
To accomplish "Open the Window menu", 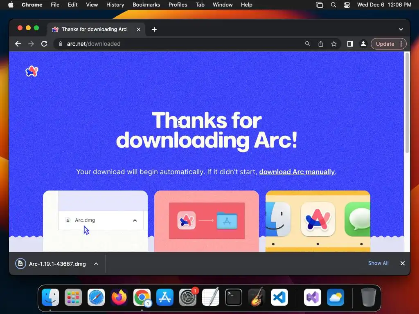I will pyautogui.click(x=223, y=4).
